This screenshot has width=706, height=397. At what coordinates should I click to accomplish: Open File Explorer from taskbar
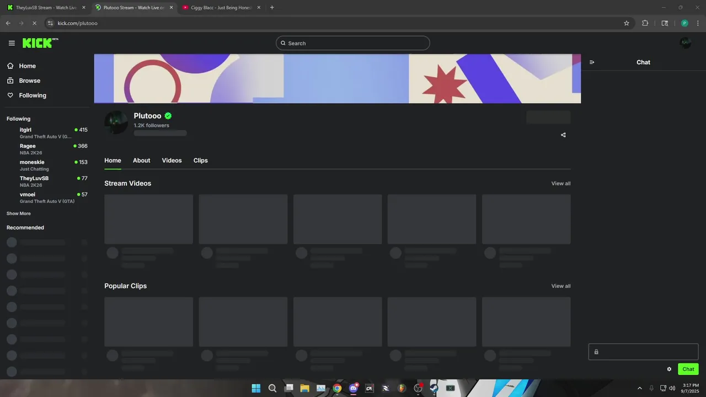(x=304, y=388)
